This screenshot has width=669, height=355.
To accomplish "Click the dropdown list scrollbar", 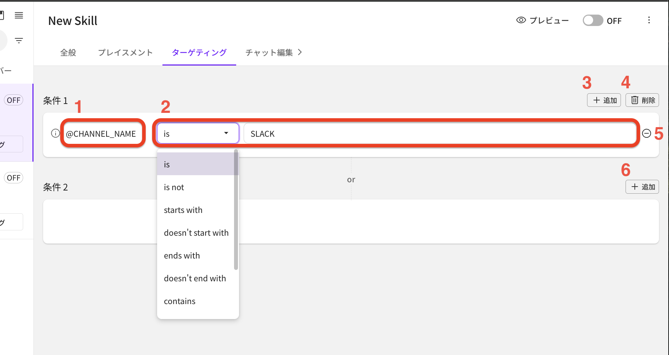I will coord(236,210).
